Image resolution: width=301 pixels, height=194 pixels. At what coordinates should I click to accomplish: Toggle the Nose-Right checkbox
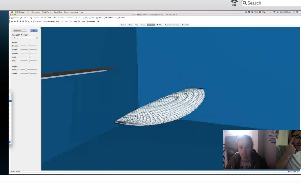tap(98, 21)
